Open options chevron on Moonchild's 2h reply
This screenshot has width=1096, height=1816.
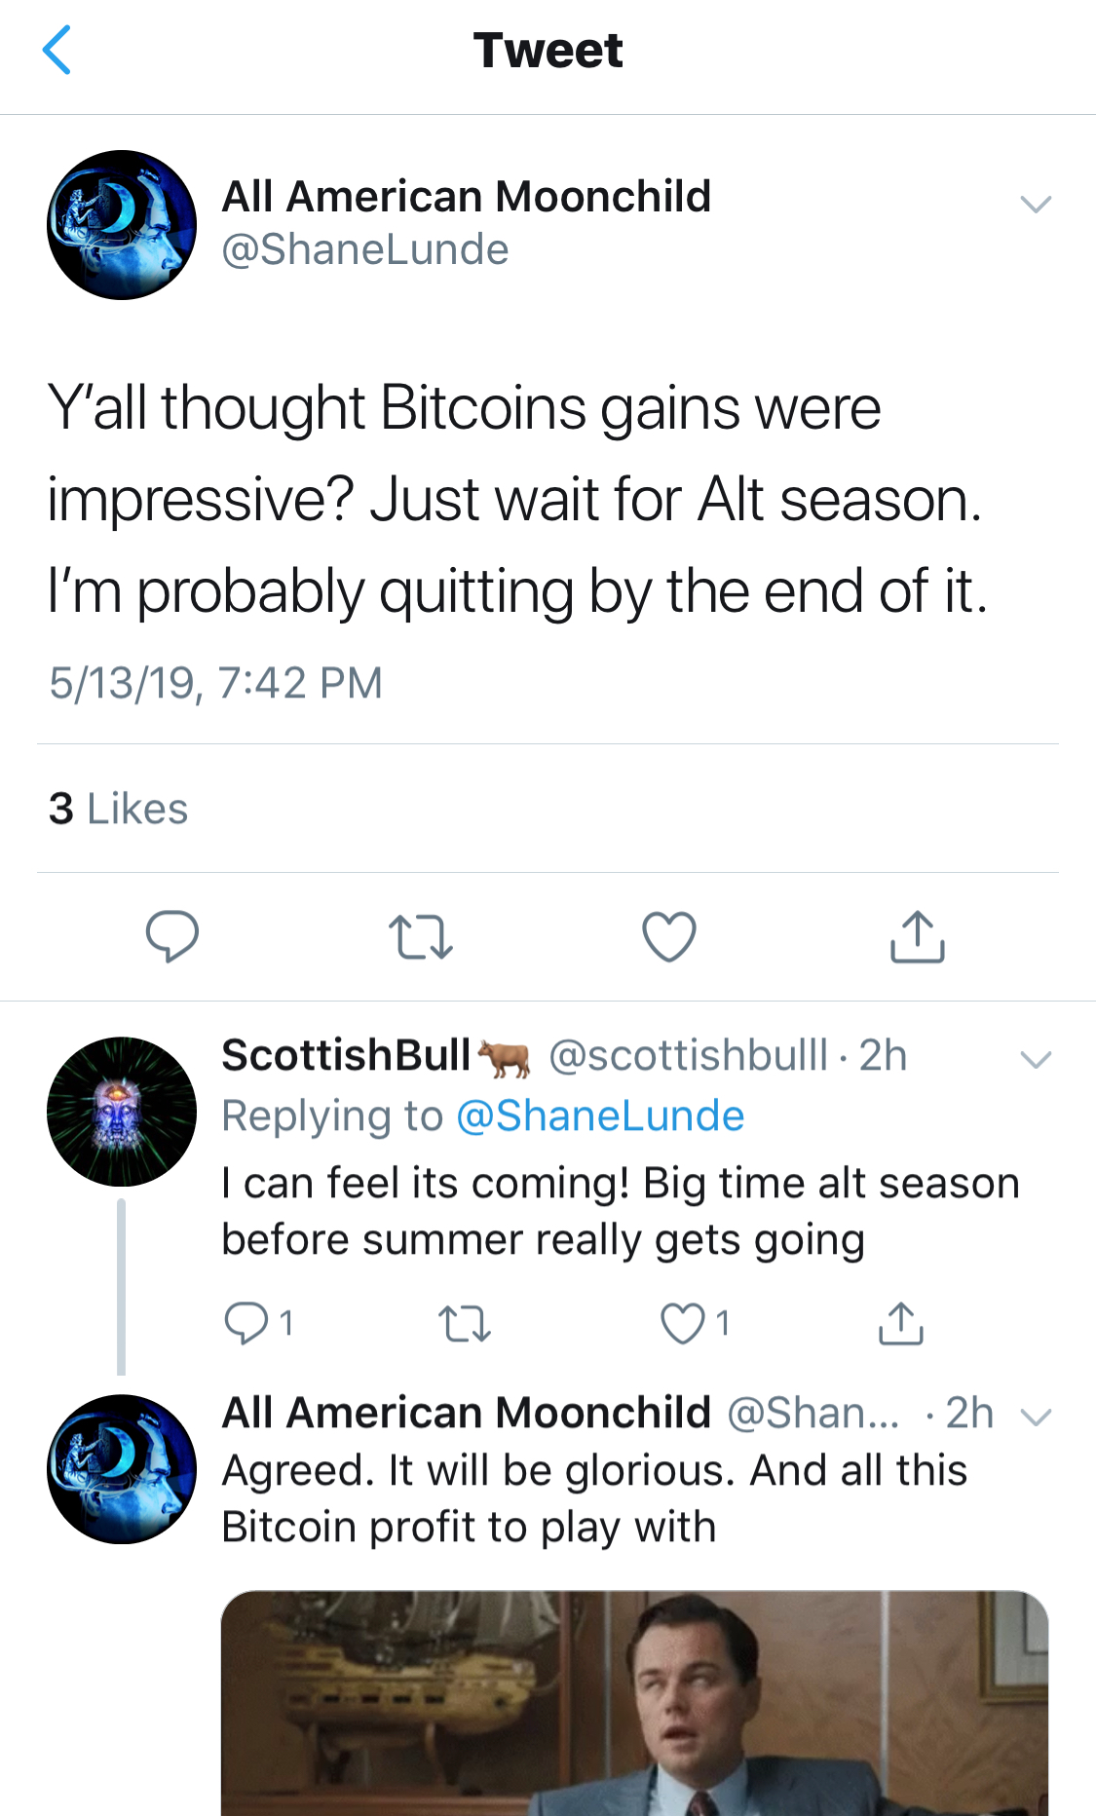tap(1036, 1418)
